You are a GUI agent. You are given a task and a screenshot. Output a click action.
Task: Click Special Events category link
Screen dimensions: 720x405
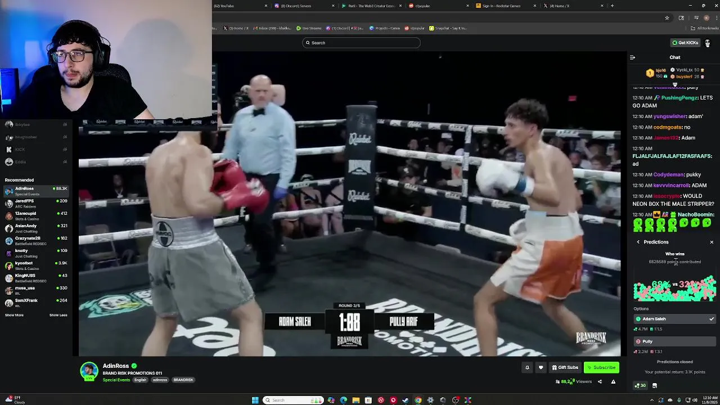pyautogui.click(x=116, y=380)
